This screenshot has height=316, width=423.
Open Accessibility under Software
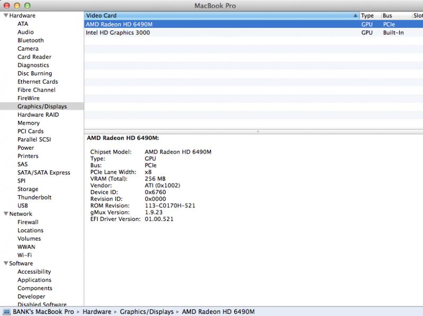pos(34,272)
